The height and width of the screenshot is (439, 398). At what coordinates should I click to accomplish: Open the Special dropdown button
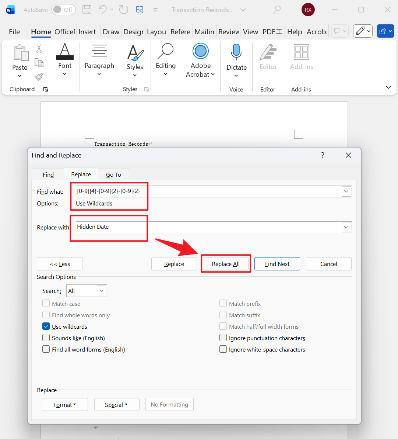coord(117,405)
